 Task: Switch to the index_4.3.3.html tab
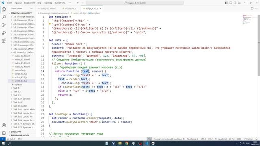tap(48, 9)
